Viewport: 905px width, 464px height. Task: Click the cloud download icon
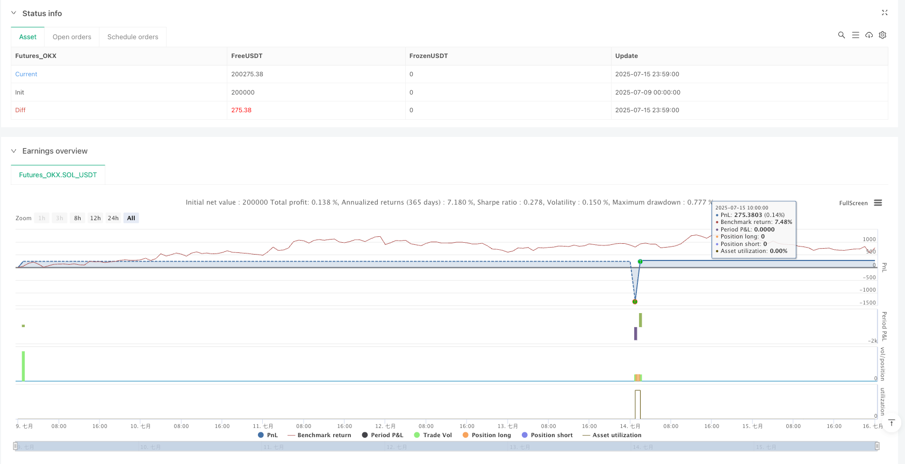click(x=869, y=35)
